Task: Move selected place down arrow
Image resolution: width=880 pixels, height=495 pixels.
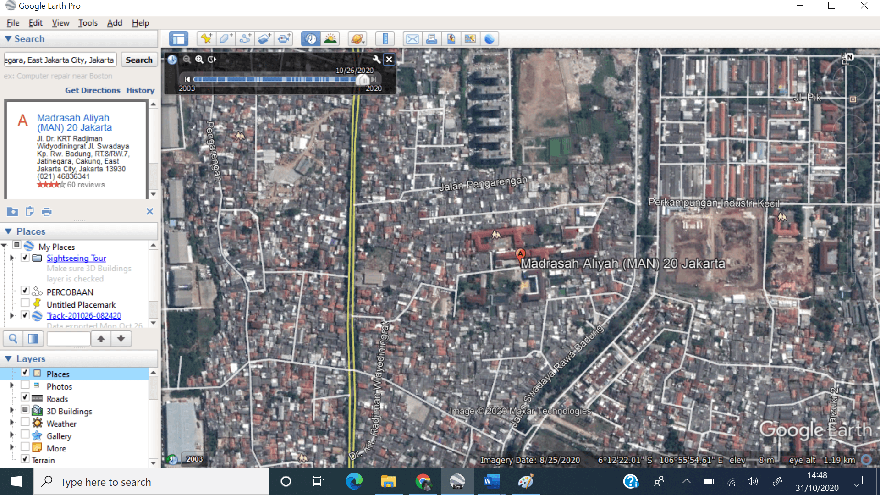Action: (121, 339)
